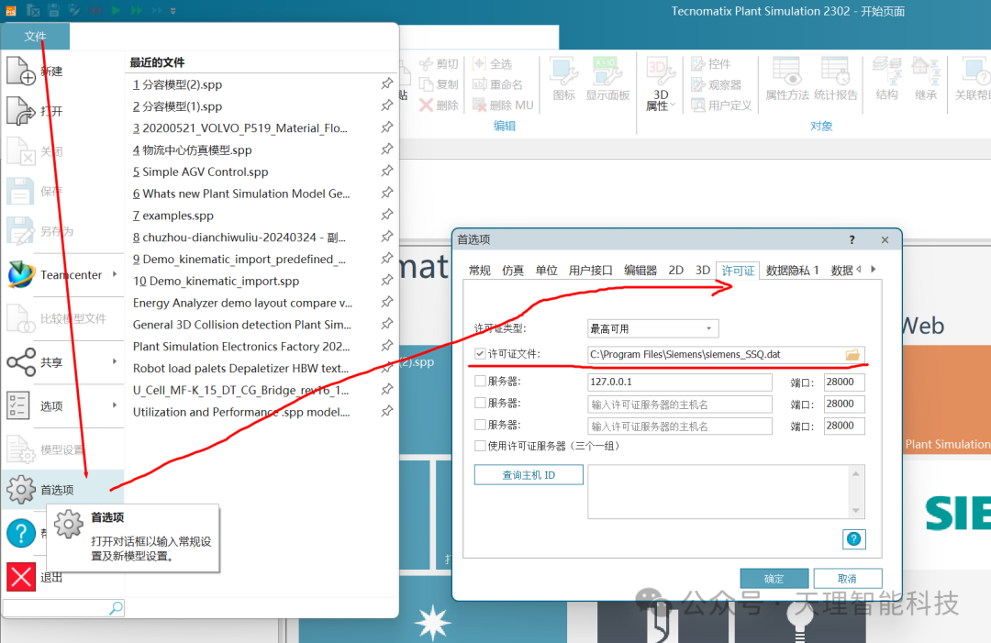The image size is (991, 643).
Task: Enable the third 服务器 checkbox
Action: click(x=480, y=425)
